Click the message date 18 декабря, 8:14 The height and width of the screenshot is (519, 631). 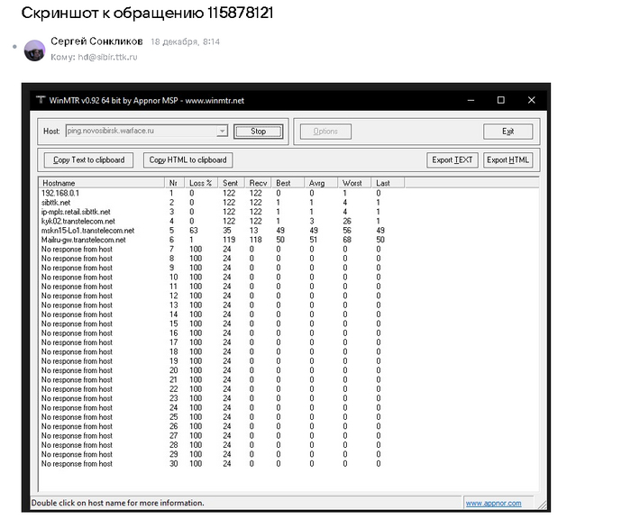(x=185, y=41)
